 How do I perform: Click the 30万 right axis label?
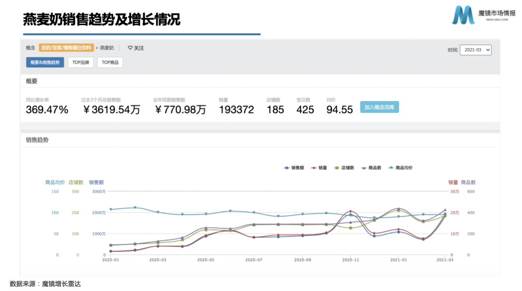pos(455,192)
